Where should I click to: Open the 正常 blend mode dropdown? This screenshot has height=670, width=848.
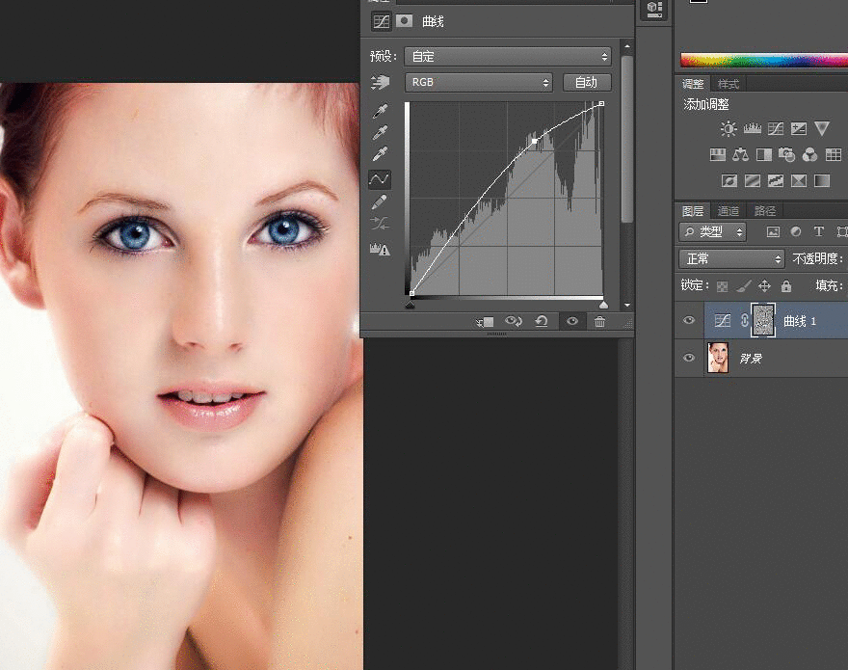click(732, 259)
